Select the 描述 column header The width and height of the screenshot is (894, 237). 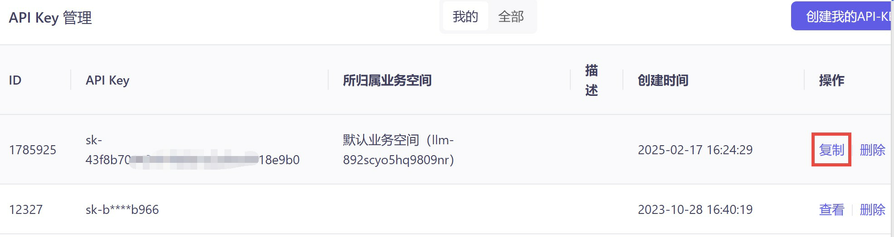tap(591, 80)
